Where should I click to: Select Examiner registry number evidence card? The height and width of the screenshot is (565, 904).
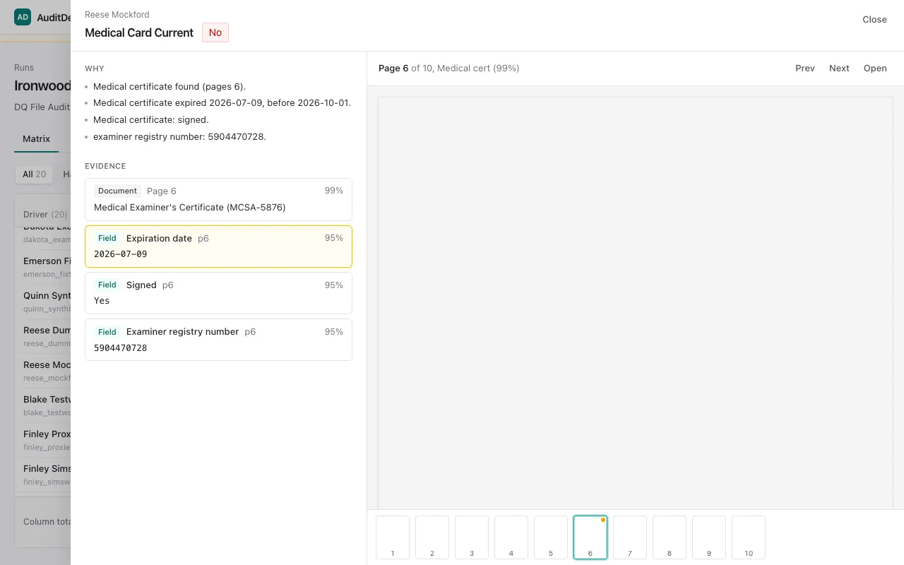218,340
